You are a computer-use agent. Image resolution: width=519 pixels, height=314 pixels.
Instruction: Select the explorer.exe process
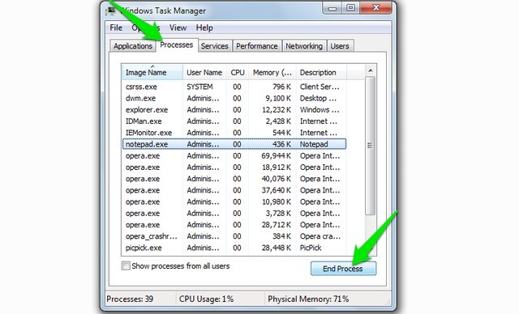pyautogui.click(x=234, y=109)
